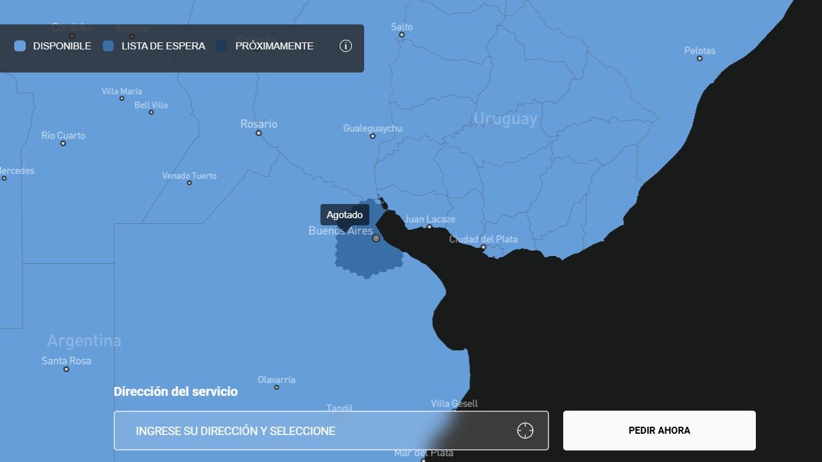Click the Pelotas city marker dot
Image resolution: width=822 pixels, height=462 pixels.
699,58
